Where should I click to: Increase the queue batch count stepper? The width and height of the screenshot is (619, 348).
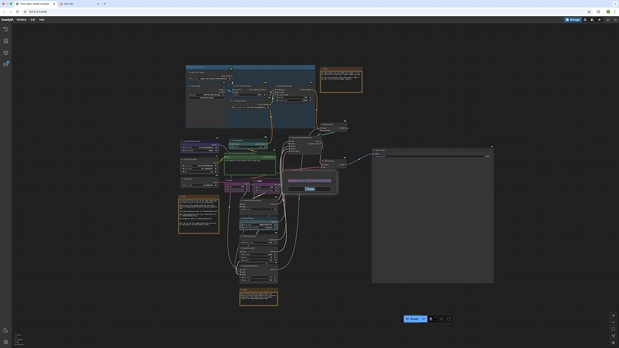point(435,318)
